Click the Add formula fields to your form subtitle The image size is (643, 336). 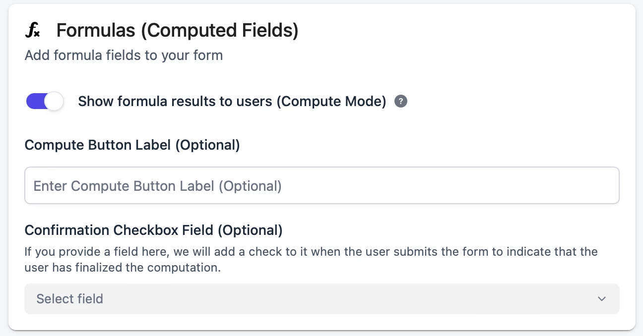[124, 55]
